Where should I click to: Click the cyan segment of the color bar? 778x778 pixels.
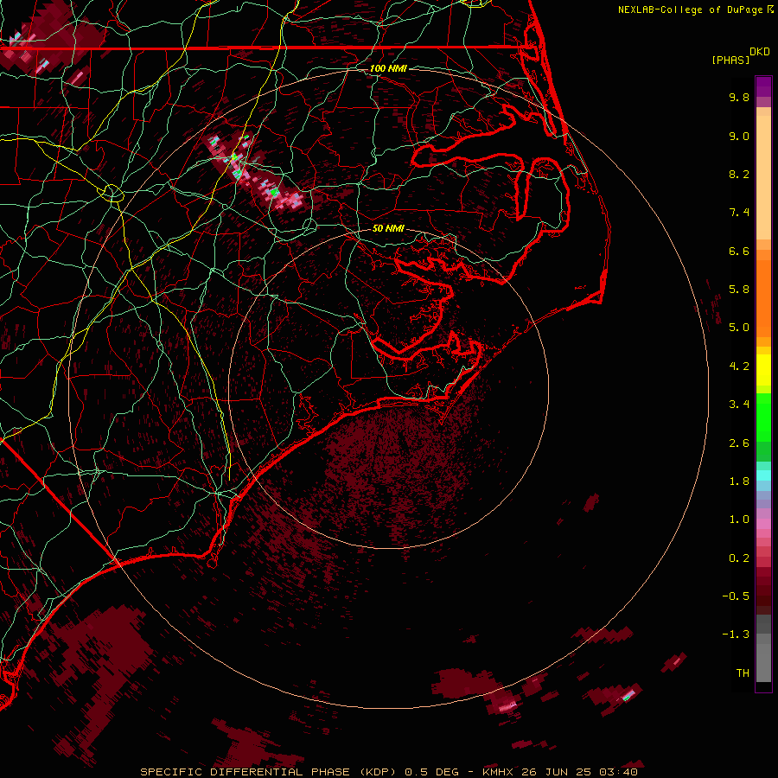[763, 475]
